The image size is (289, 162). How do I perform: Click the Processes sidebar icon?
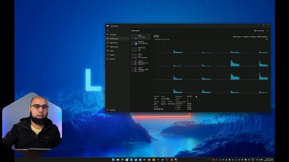pyautogui.click(x=107, y=35)
